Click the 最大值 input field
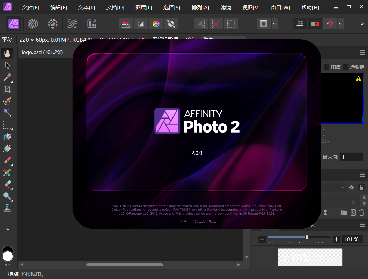The image size is (368, 279). [x=351, y=157]
